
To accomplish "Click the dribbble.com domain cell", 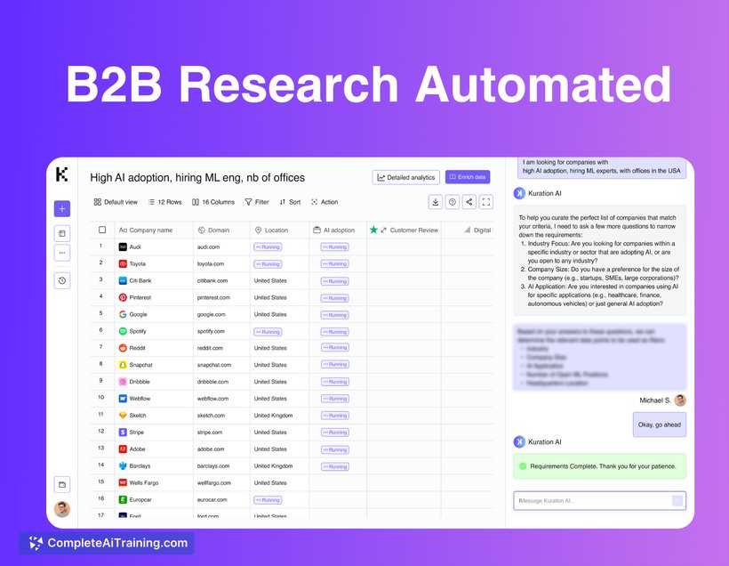I will [x=213, y=382].
